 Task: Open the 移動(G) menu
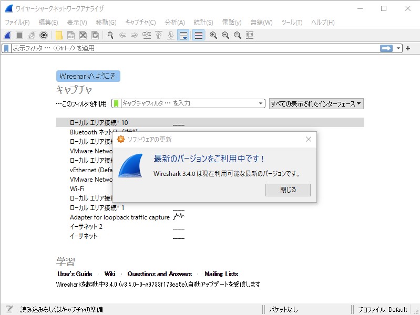(106, 23)
